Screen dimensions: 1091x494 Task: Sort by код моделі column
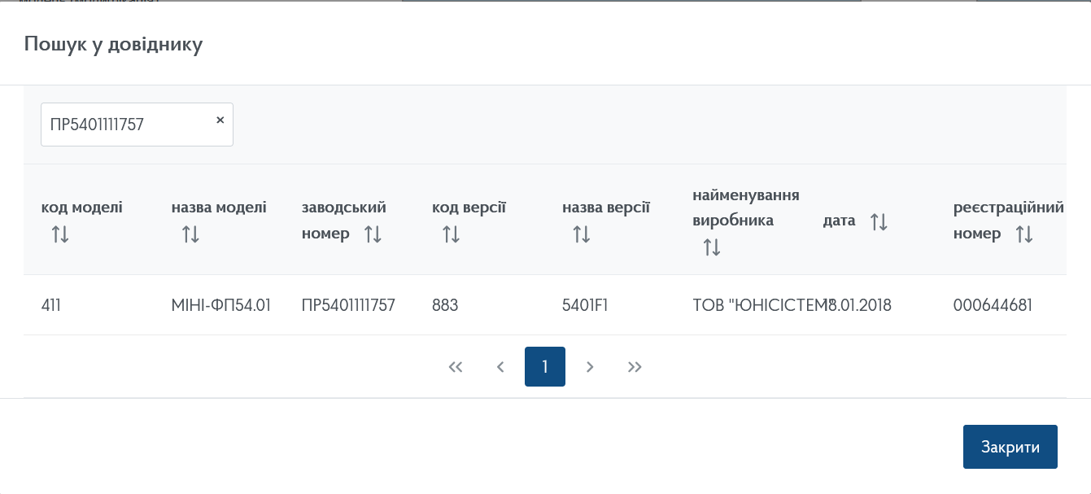pyautogui.click(x=60, y=235)
